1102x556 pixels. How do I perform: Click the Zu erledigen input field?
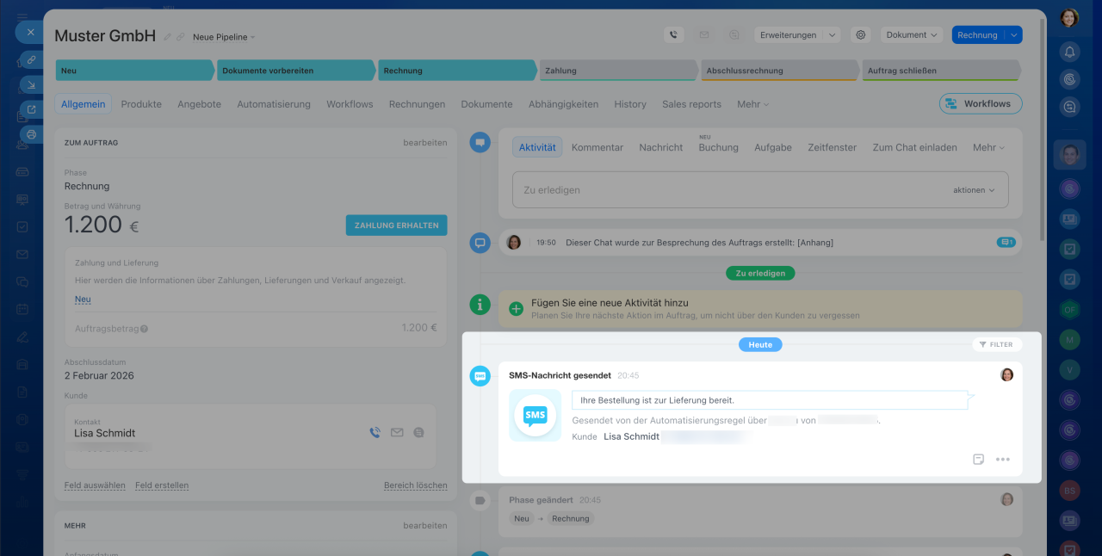723,190
